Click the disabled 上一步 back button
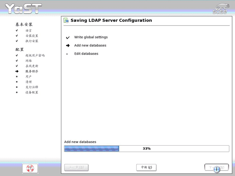The image size is (235, 176). pyautogui.click(x=76, y=167)
